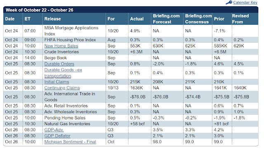
Task: Open the GDP-Adv. release link
Action: (x=54, y=130)
